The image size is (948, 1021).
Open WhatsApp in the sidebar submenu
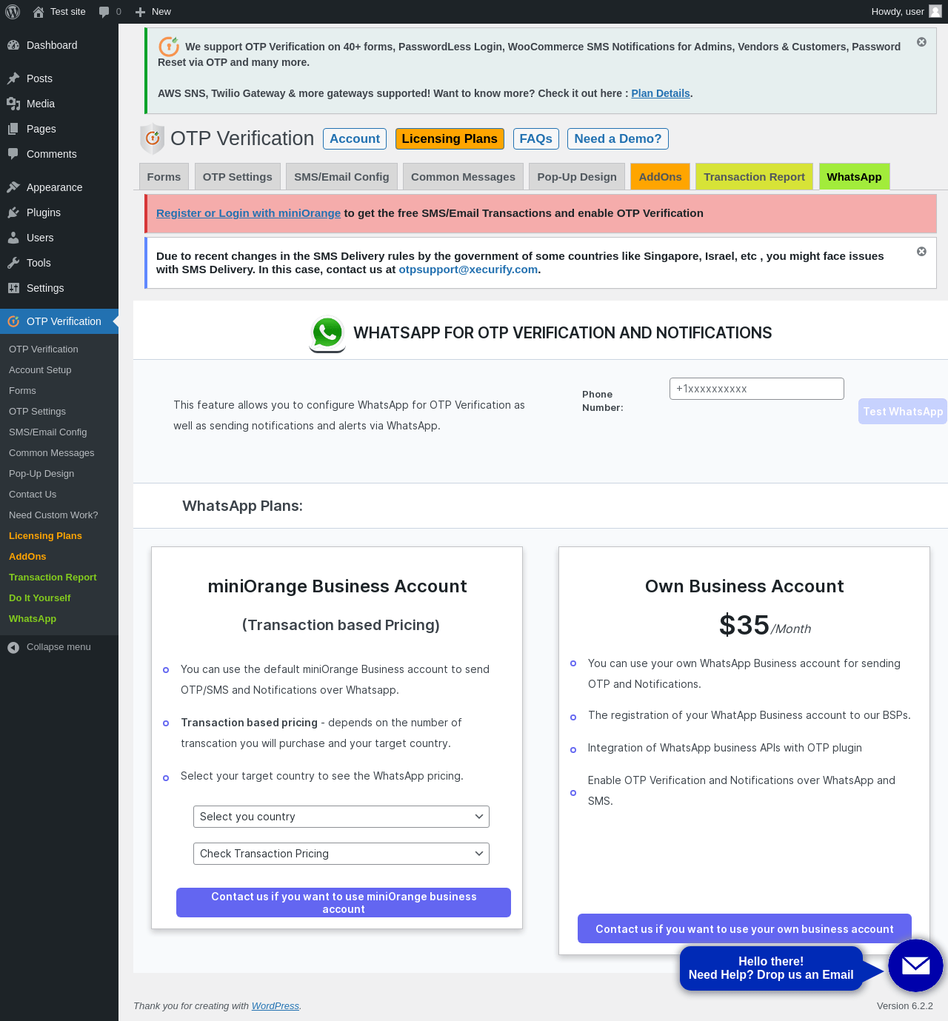coord(33,619)
